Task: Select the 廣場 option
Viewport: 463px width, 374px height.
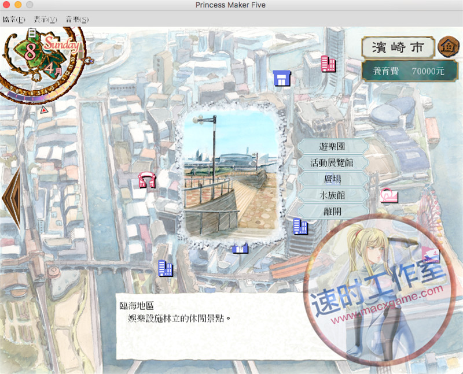Action: [333, 179]
